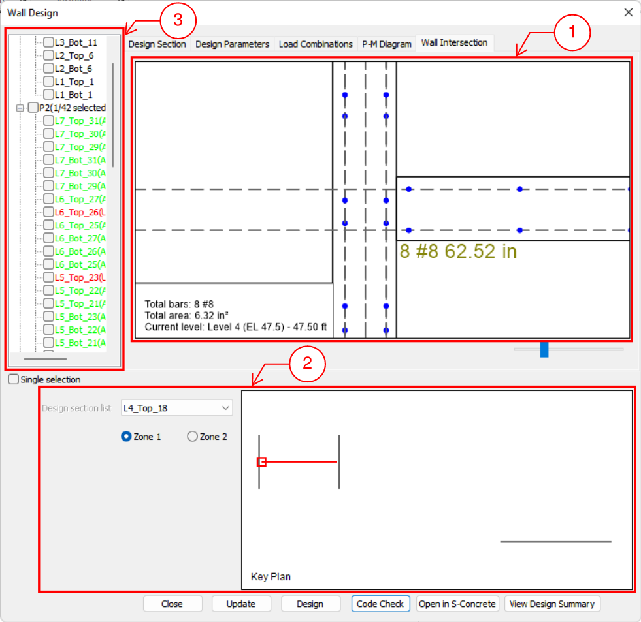This screenshot has height=622, width=641.
Task: Open the Design section list dropdown
Action: click(177, 409)
